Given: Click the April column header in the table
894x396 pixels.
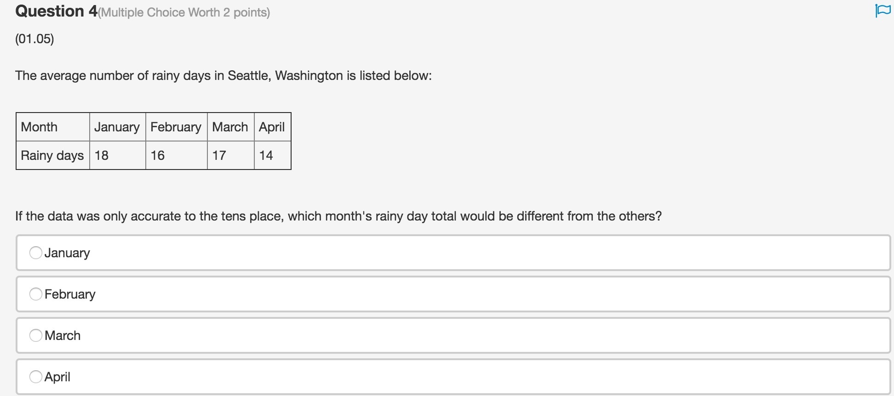Looking at the screenshot, I should coord(272,127).
